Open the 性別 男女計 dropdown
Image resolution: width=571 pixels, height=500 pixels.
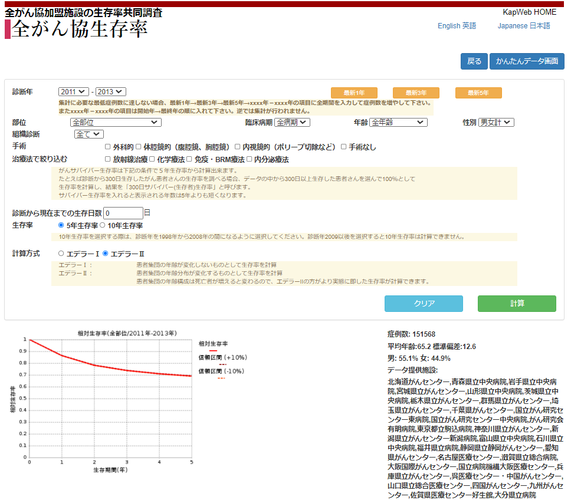pyautogui.click(x=496, y=122)
